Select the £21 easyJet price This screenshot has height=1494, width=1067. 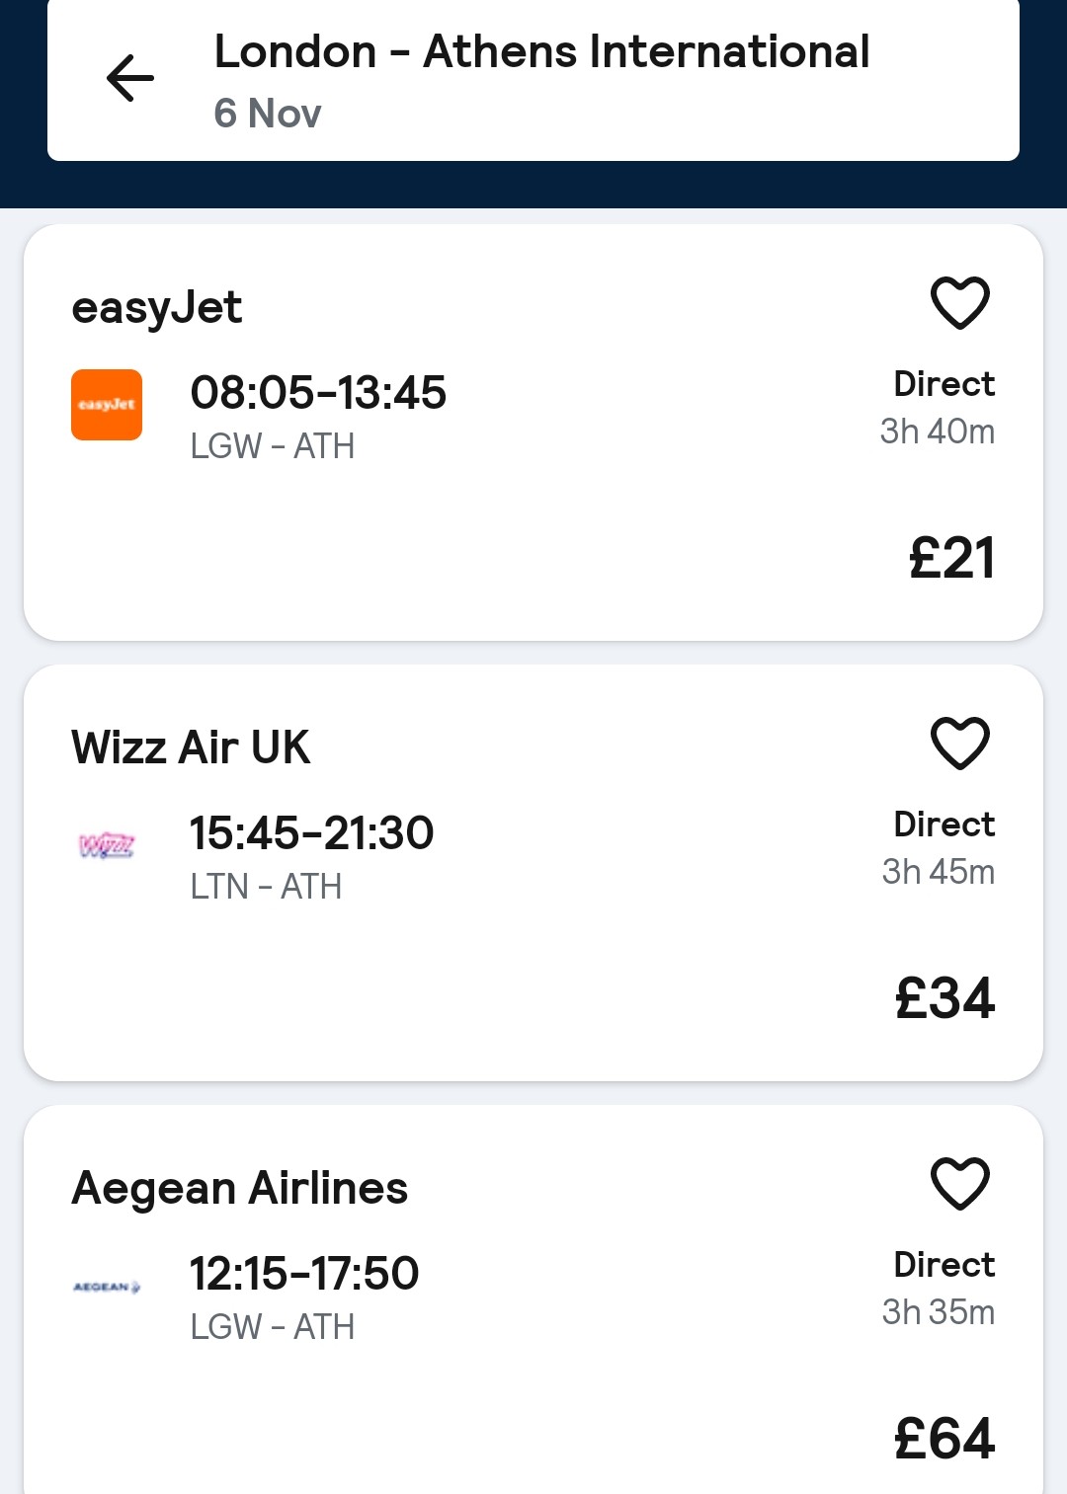pos(951,558)
